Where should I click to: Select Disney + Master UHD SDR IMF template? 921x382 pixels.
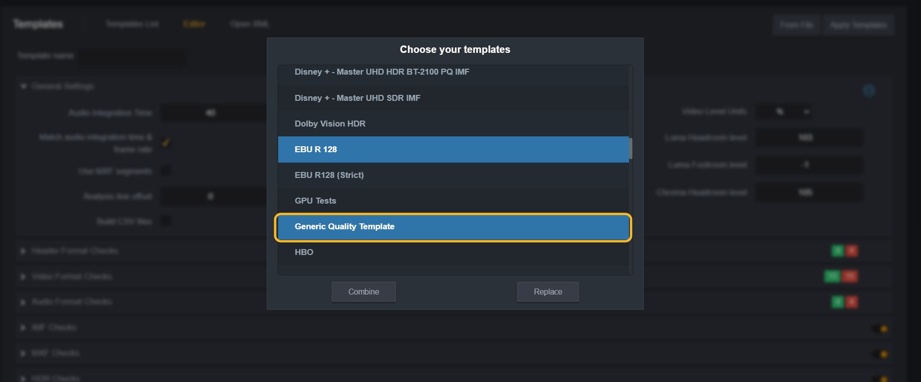coord(453,98)
